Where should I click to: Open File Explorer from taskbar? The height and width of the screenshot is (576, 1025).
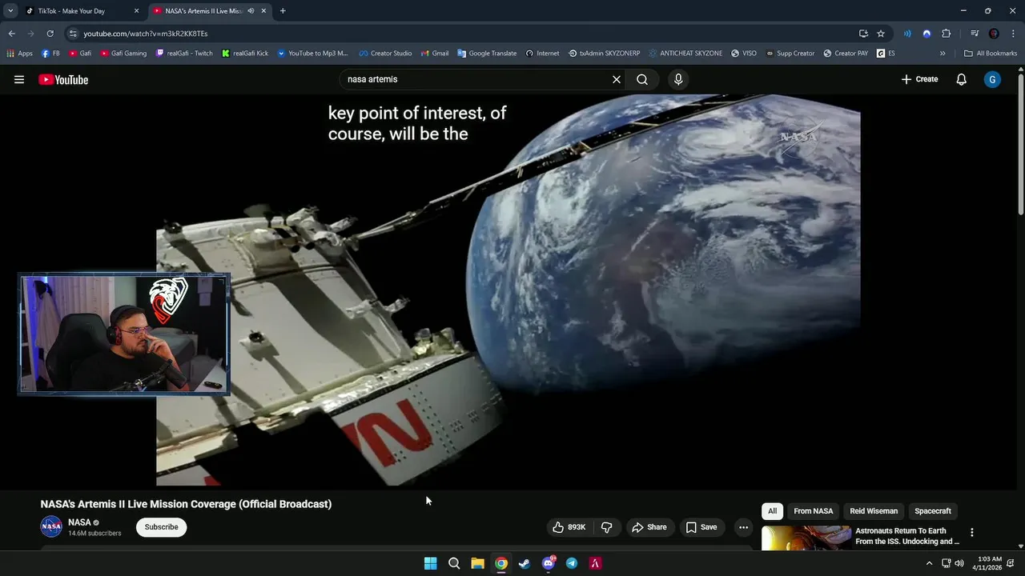[x=477, y=563]
